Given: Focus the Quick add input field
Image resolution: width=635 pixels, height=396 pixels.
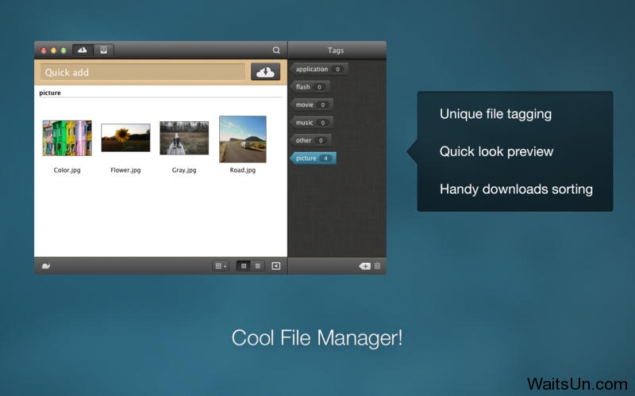Looking at the screenshot, I should pyautogui.click(x=143, y=72).
